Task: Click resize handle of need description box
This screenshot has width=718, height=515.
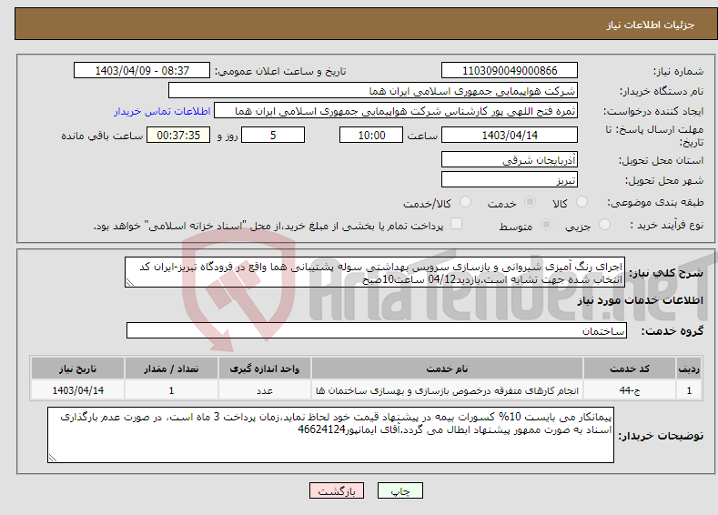Action: click(x=129, y=282)
